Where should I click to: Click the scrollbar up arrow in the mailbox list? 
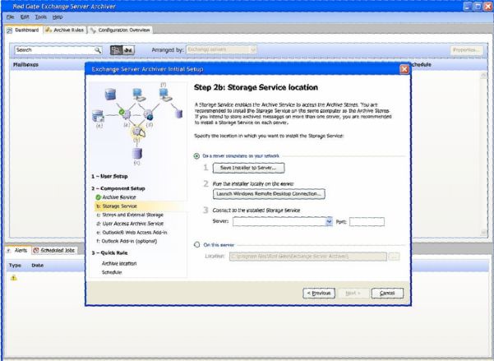pos(483,75)
